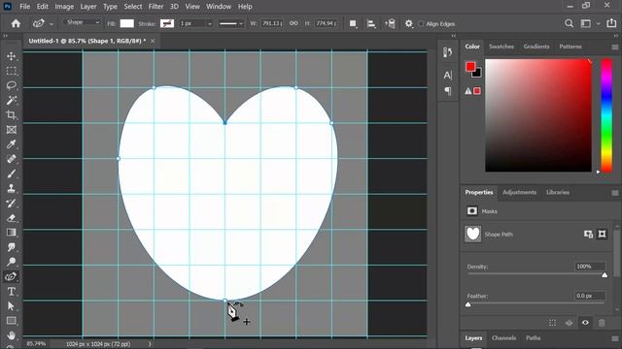
Task: Click the Stroke color swatch
Action: 167,23
